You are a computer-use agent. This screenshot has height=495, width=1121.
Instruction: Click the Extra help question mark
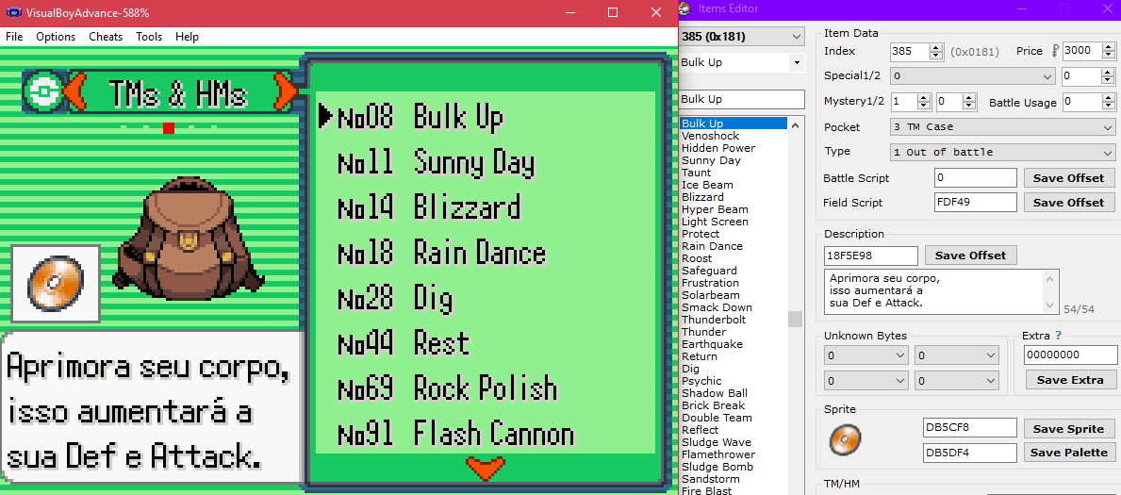pos(1058,336)
